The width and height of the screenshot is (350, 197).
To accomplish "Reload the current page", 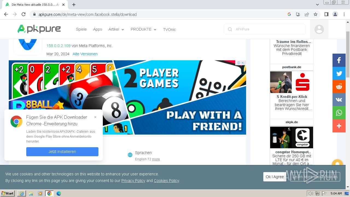I will pos(24,14).
